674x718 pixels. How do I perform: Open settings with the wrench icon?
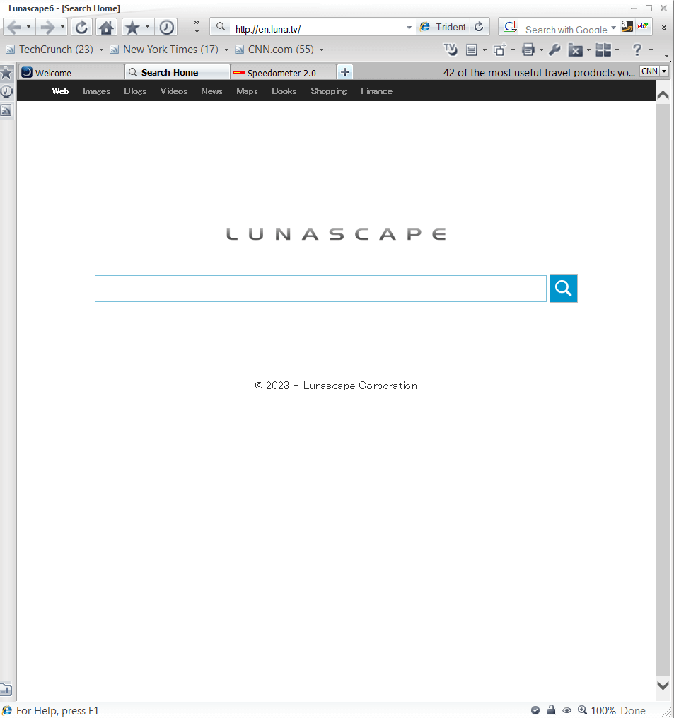[554, 50]
